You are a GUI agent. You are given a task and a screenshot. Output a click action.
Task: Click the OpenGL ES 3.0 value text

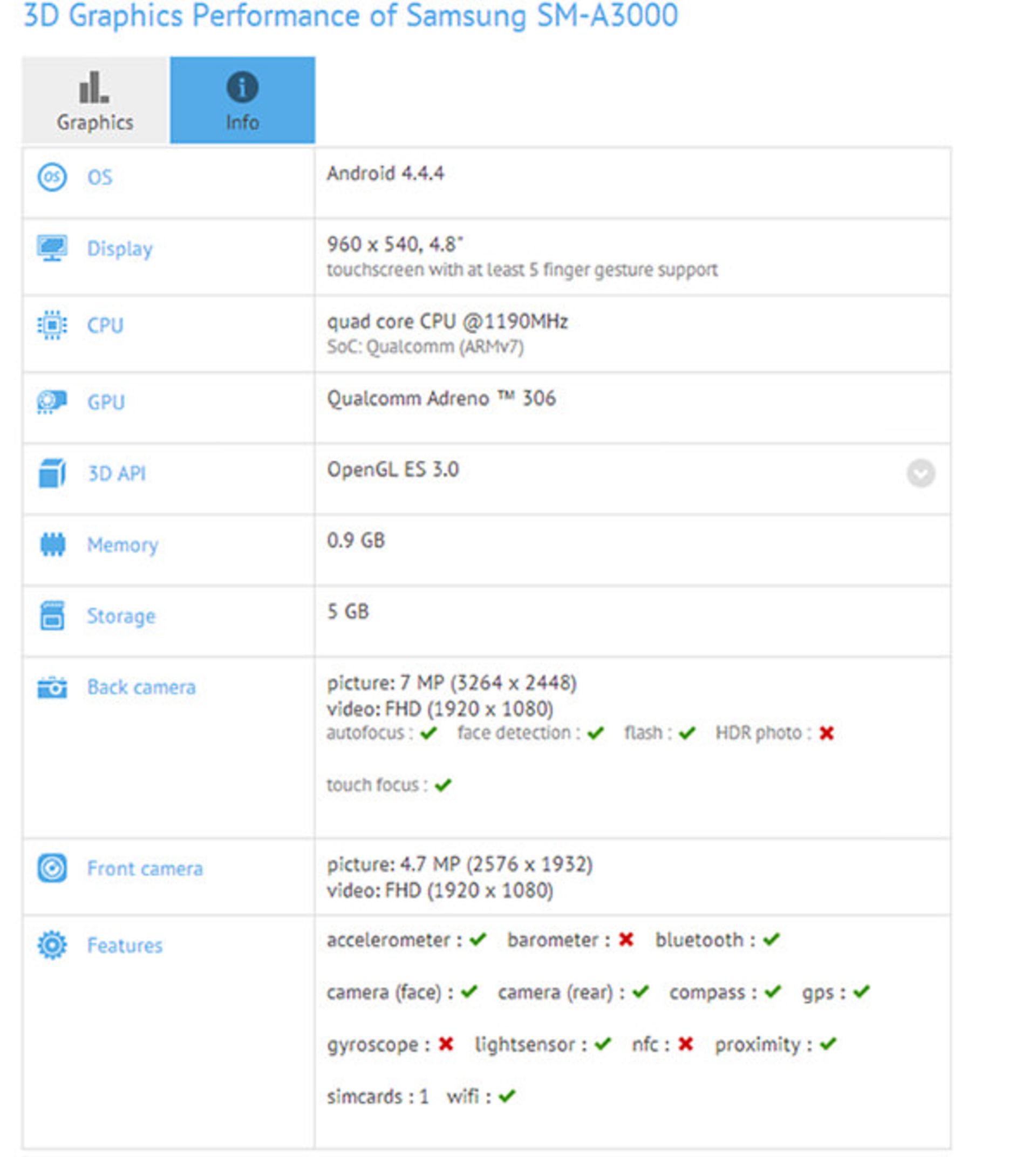393,469
